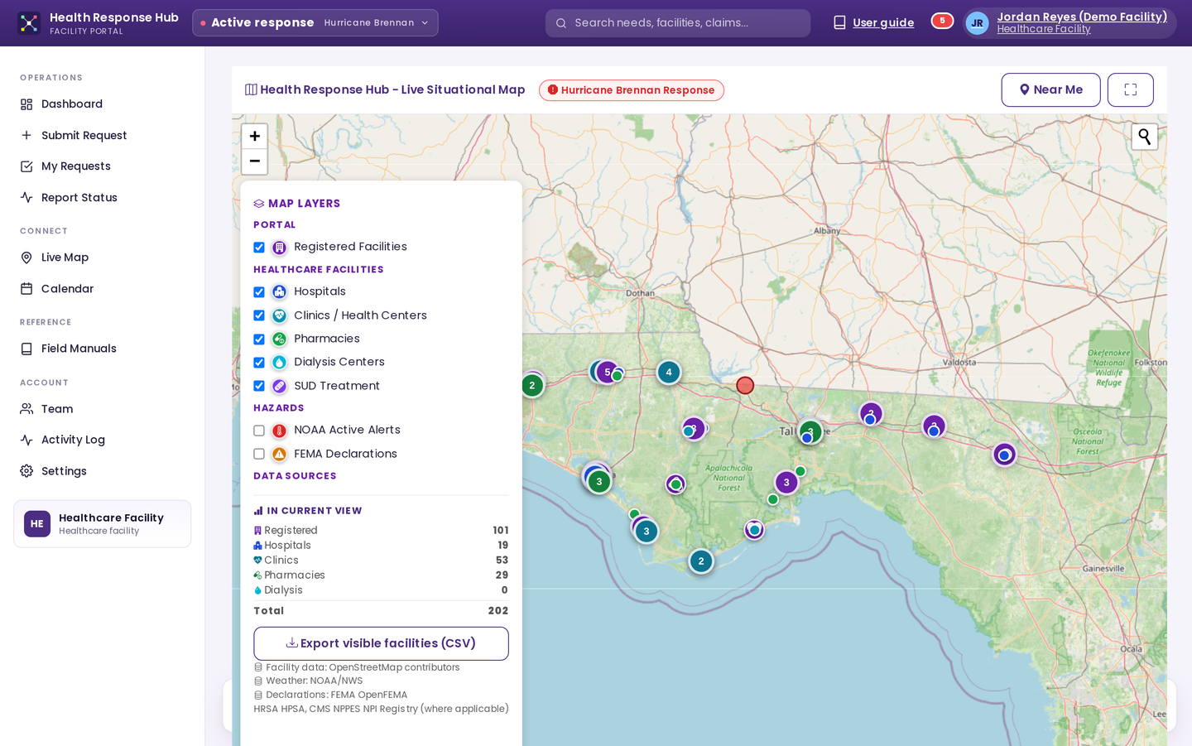
Task: Click the Dialysis Centers droplet icon
Action: coord(280,362)
